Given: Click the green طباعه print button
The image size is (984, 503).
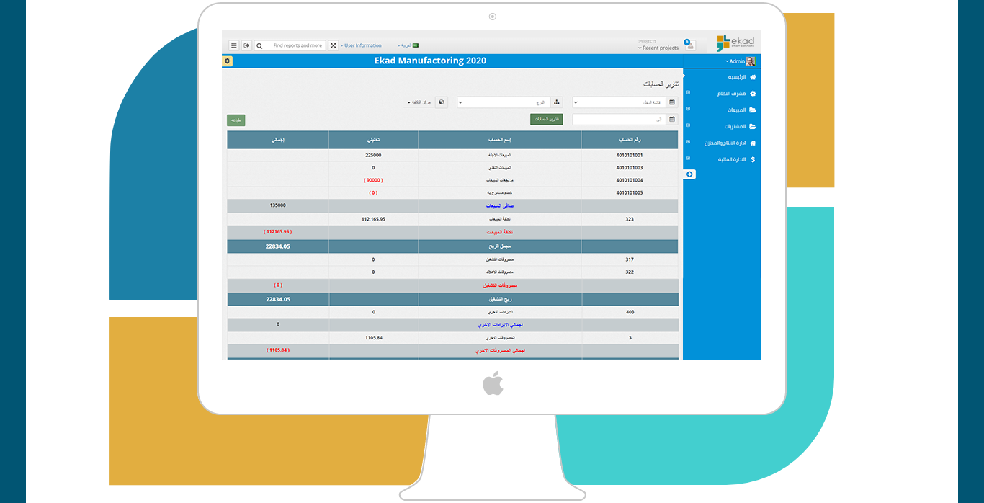Looking at the screenshot, I should pyautogui.click(x=236, y=120).
